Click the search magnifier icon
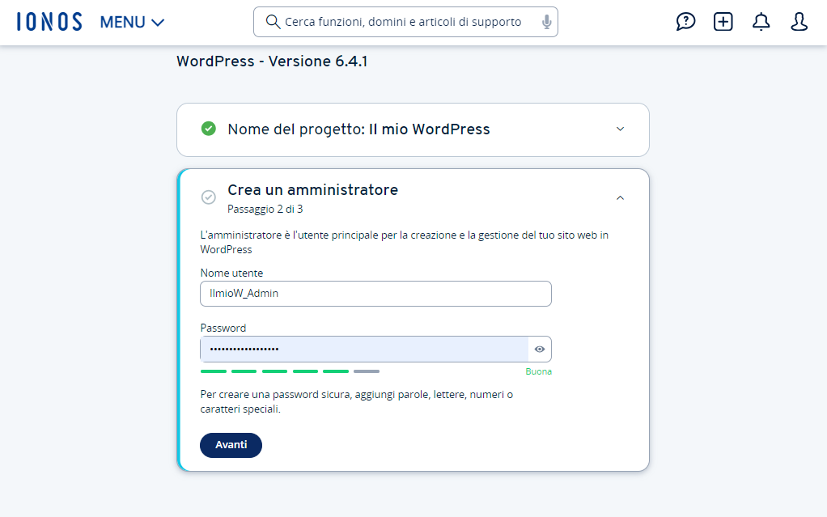Image resolution: width=827 pixels, height=517 pixels. coord(273,22)
